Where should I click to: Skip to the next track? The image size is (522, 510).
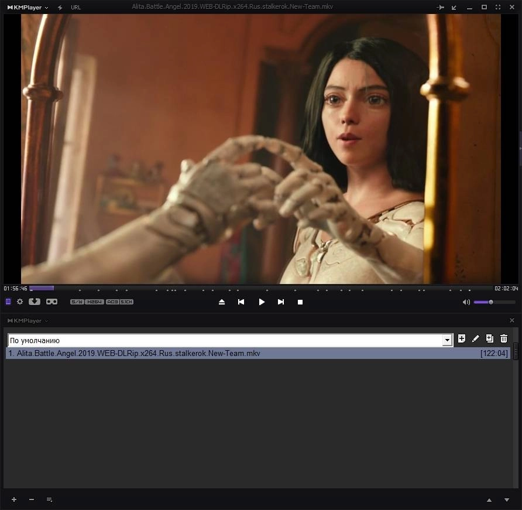[281, 302]
